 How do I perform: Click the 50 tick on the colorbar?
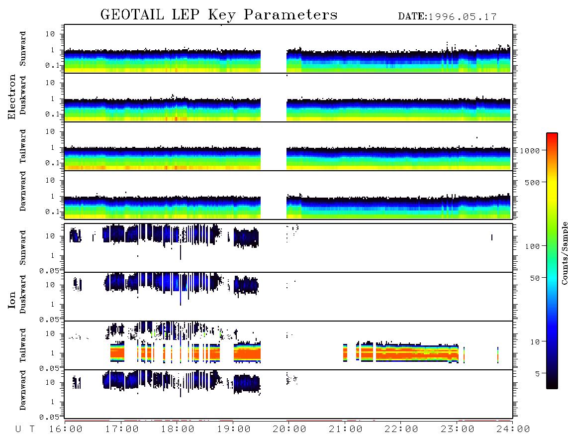click(535, 278)
